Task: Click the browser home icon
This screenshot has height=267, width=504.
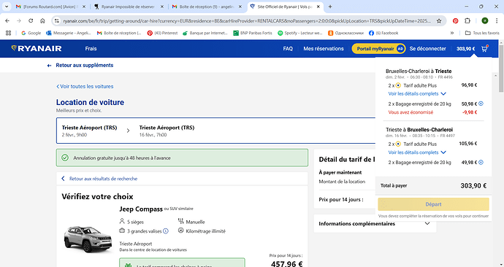Action: point(42,21)
